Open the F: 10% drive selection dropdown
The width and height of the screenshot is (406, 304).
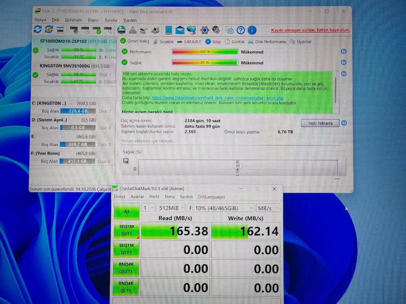[x=220, y=208]
